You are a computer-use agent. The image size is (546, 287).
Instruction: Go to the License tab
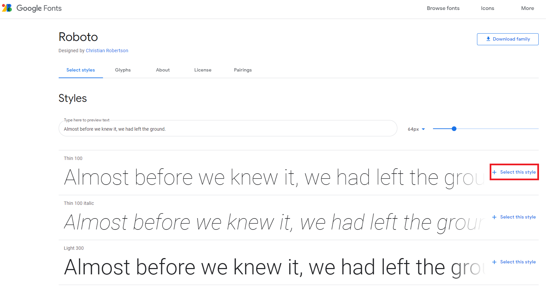(203, 70)
